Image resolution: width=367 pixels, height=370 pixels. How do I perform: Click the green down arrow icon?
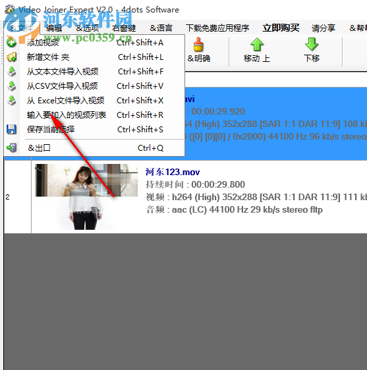click(312, 44)
